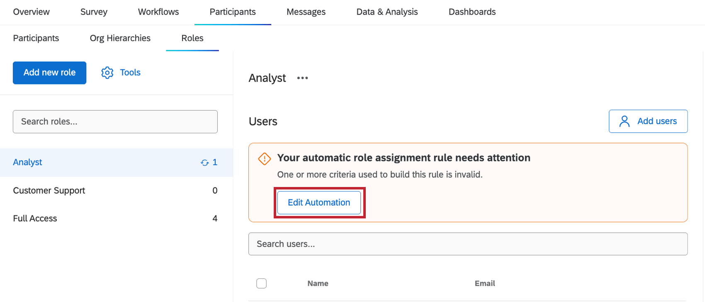Click the Add users button
The width and height of the screenshot is (705, 302).
click(648, 121)
